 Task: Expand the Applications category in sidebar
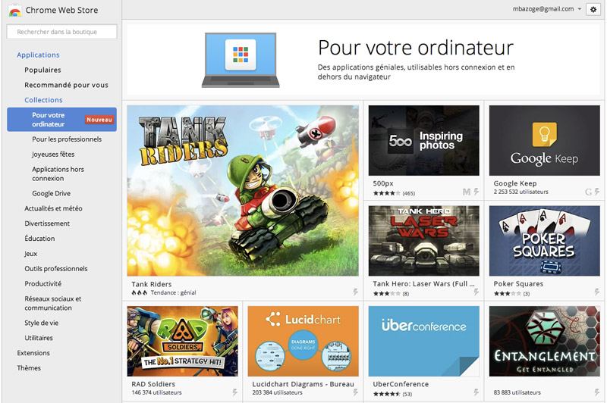point(38,55)
